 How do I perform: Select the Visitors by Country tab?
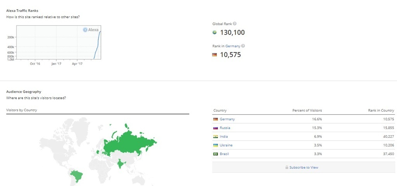pyautogui.click(x=22, y=110)
